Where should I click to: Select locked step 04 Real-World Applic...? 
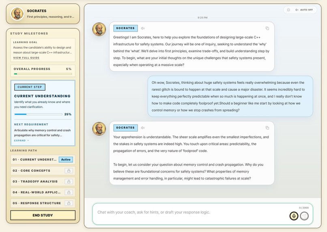pyautogui.click(x=43, y=192)
